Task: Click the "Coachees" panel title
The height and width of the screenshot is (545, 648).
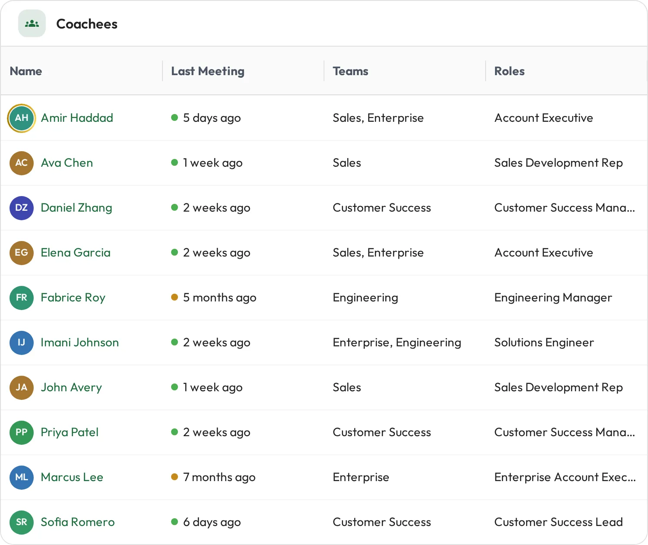Action: coord(87,24)
